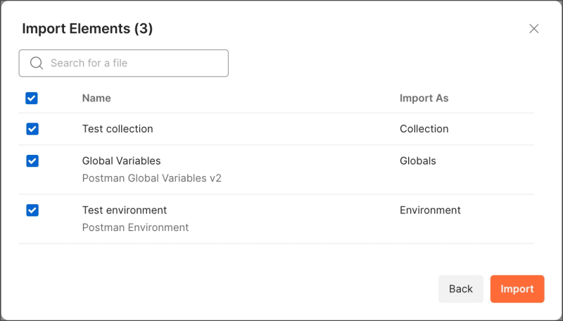Select the Test collection row name
The image size is (563, 321).
(118, 129)
